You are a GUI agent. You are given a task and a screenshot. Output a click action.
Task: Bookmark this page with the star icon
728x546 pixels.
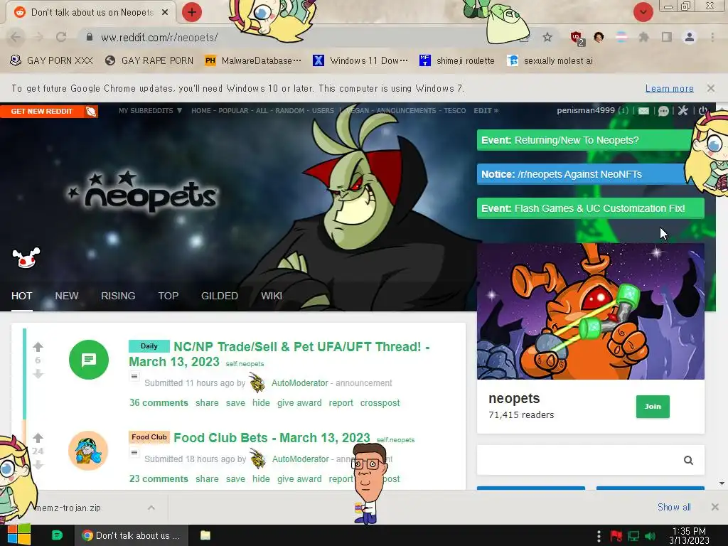pyautogui.click(x=547, y=37)
